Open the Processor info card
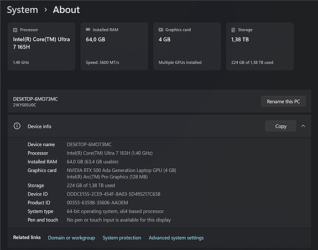The image size is (318, 250). [x=41, y=46]
